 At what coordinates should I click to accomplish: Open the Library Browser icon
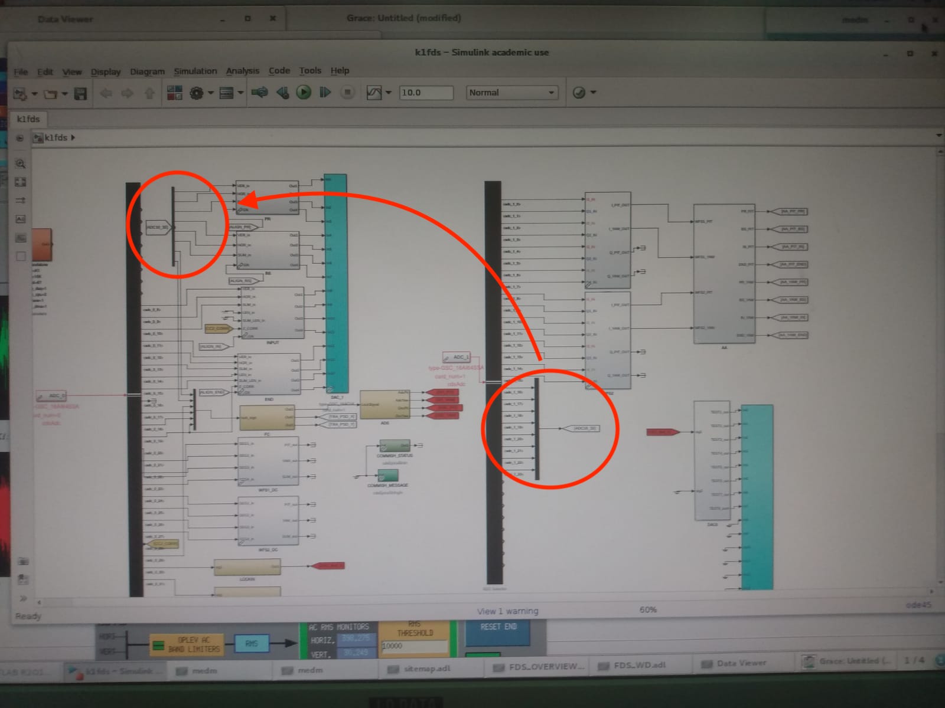pos(175,93)
